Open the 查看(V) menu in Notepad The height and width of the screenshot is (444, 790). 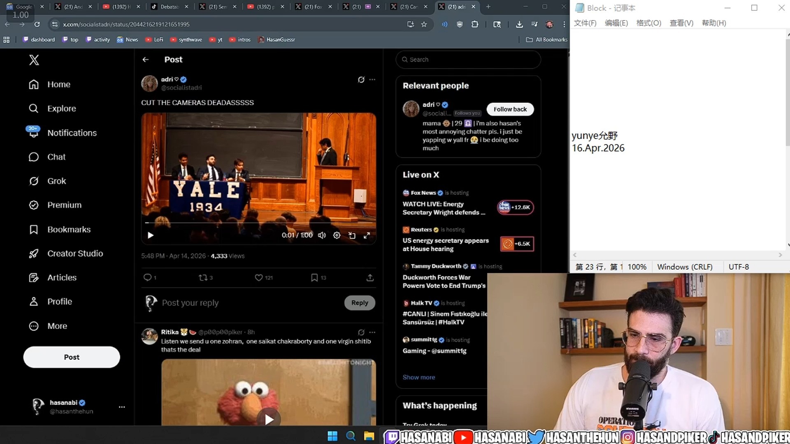tap(681, 23)
